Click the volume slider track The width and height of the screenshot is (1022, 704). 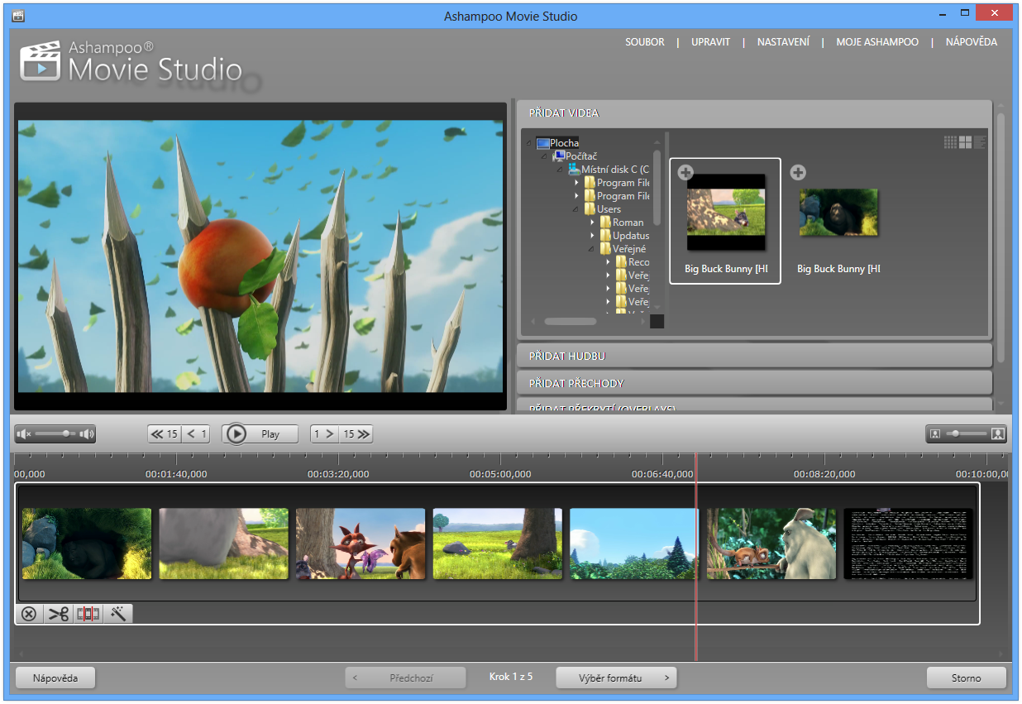click(x=55, y=433)
